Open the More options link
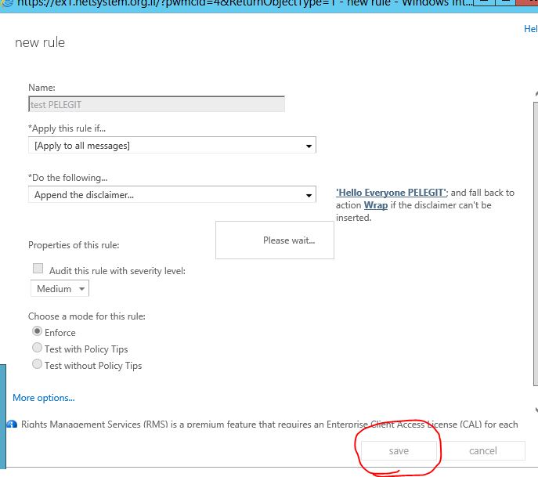The image size is (538, 477). pyautogui.click(x=44, y=398)
